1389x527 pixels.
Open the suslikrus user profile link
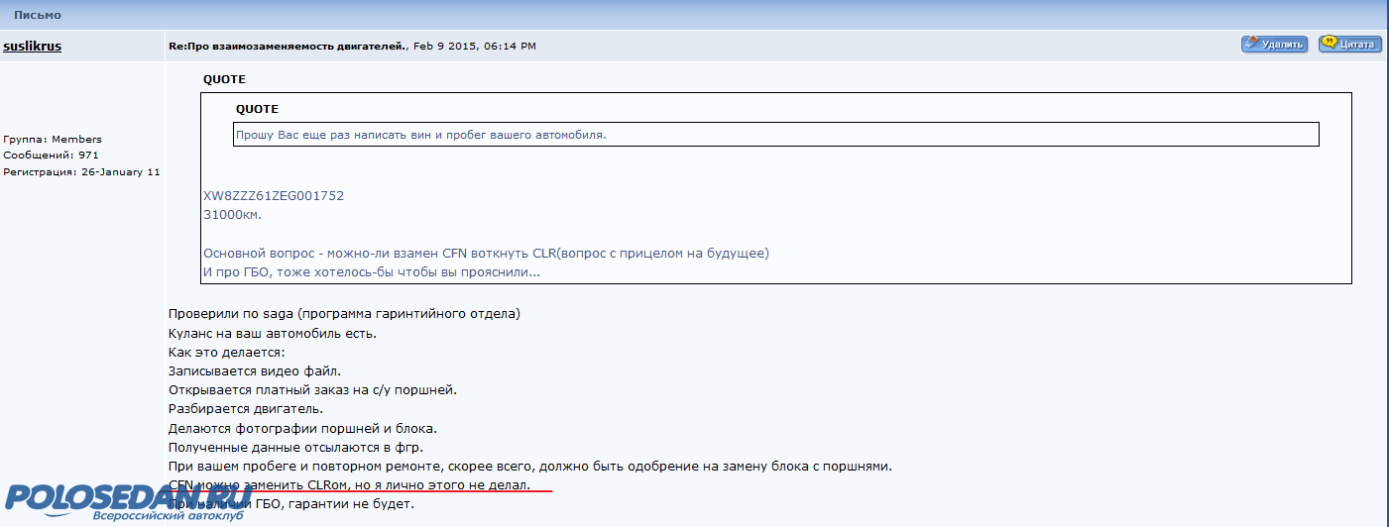[x=33, y=46]
